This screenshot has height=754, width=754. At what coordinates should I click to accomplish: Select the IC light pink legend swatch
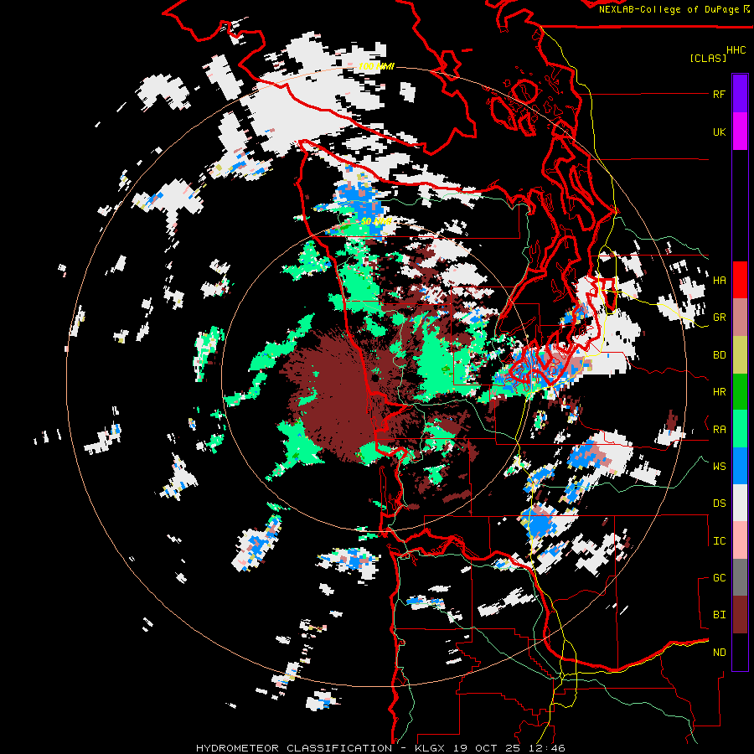coord(740,540)
